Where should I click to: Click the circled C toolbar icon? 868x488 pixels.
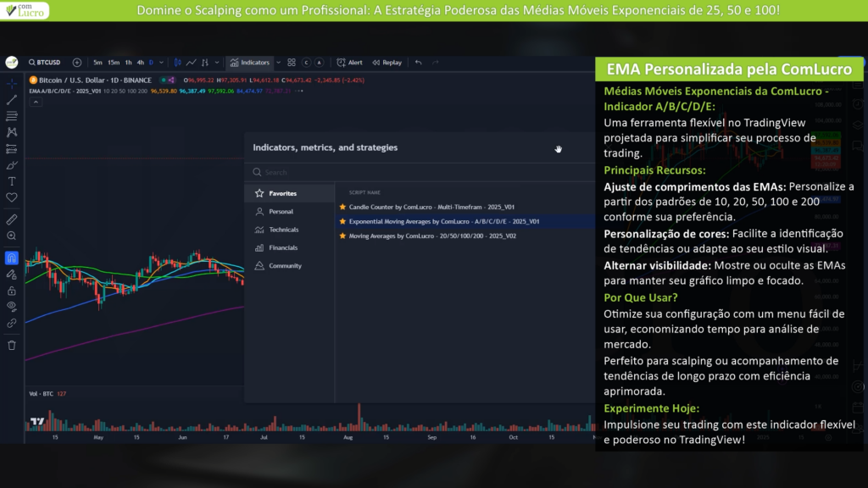tap(306, 63)
